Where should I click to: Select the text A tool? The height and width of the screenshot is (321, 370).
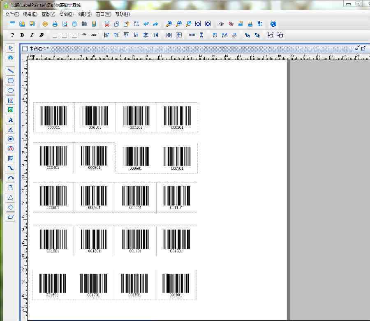[x=11, y=120]
